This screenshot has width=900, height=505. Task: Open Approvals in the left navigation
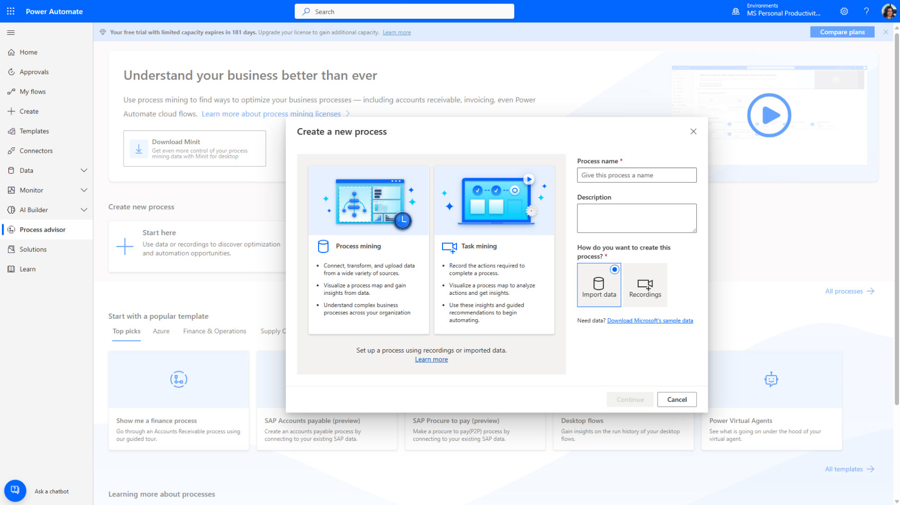[x=34, y=72]
